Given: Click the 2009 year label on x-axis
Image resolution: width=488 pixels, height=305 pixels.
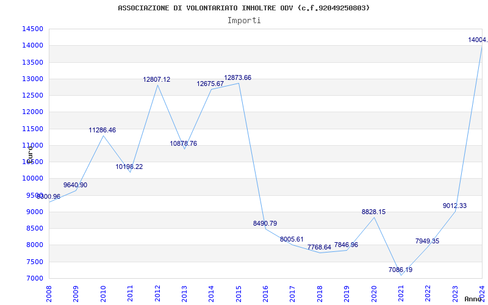Looking at the screenshot, I should [76, 293].
